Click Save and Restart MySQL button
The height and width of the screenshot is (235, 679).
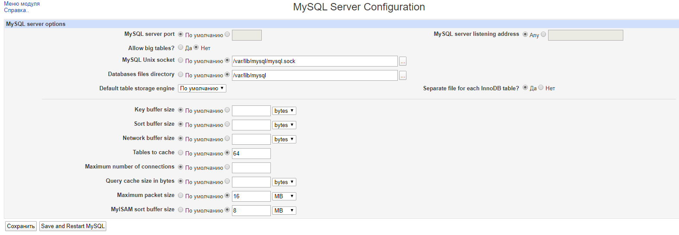coord(73,226)
